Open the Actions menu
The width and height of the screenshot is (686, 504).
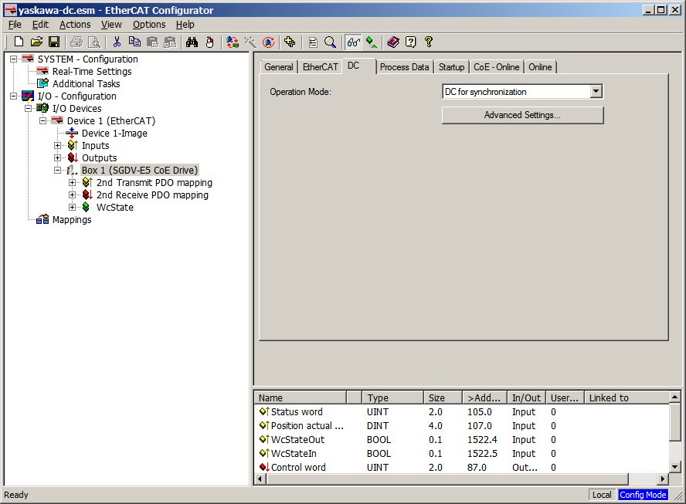[x=75, y=25]
